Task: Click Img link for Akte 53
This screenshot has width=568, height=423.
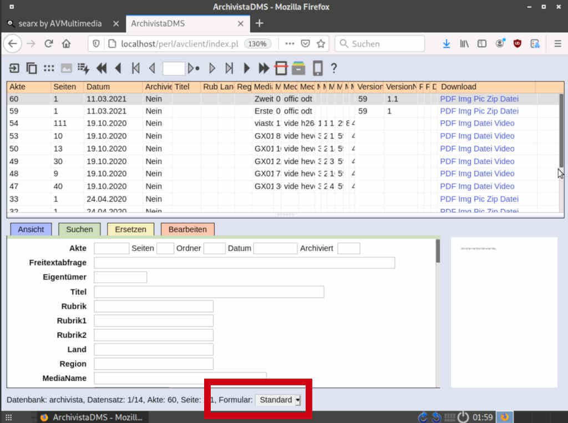Action: (x=465, y=136)
